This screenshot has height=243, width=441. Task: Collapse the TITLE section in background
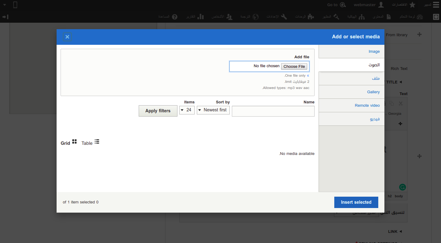[x=394, y=82]
